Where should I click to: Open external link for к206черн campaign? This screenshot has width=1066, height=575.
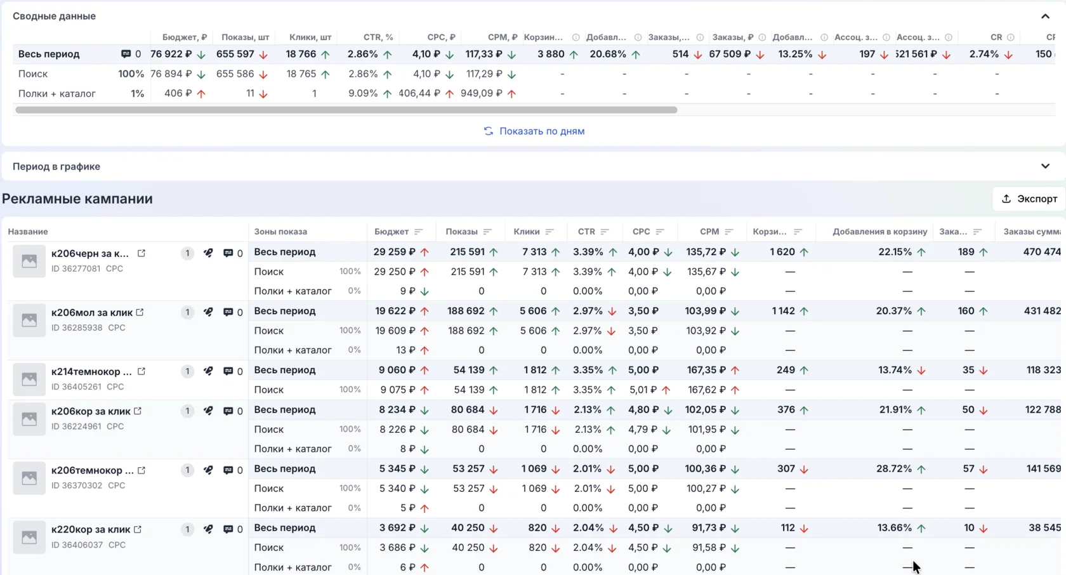pyautogui.click(x=141, y=253)
